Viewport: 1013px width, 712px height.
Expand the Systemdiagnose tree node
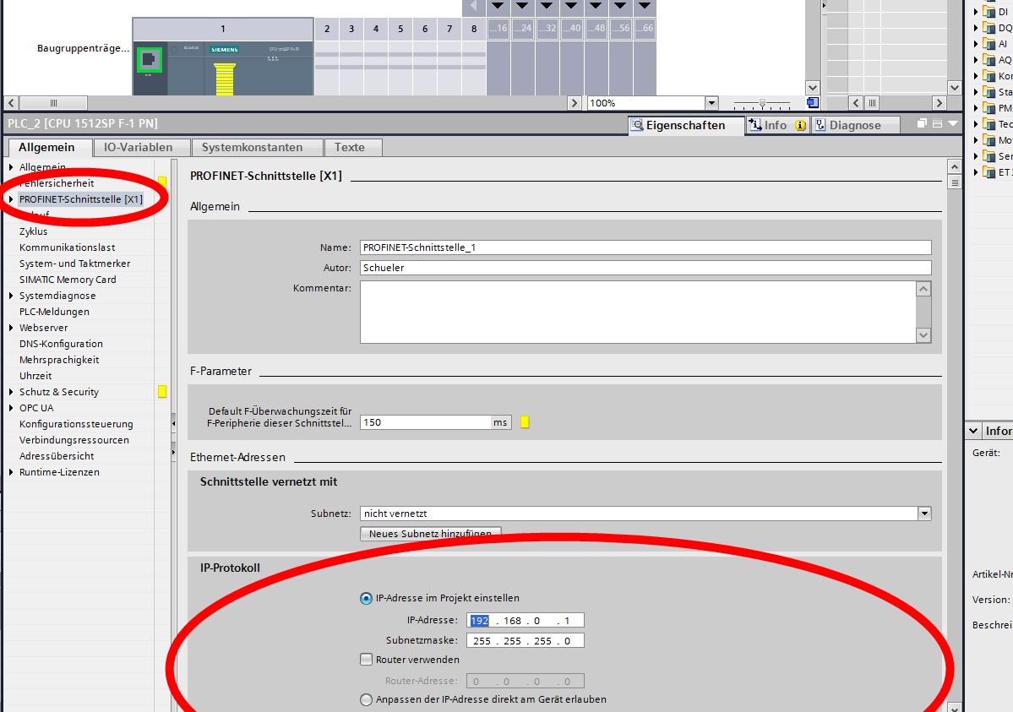point(11,296)
